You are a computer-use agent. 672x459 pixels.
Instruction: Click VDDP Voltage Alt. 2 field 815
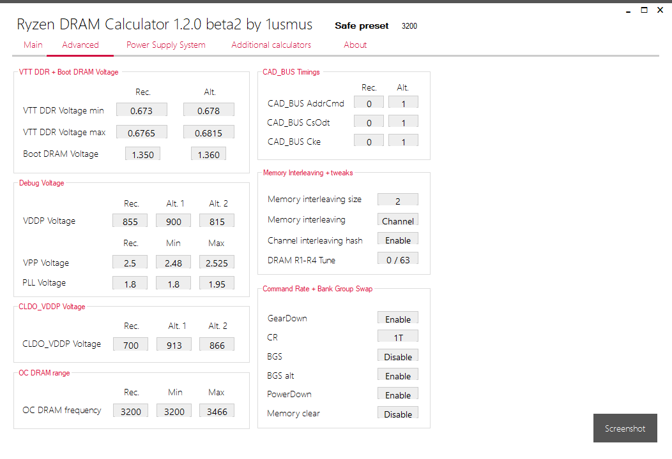pyautogui.click(x=217, y=221)
